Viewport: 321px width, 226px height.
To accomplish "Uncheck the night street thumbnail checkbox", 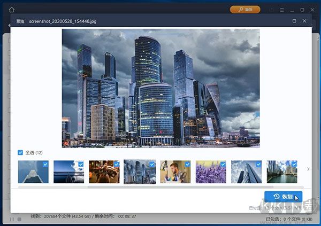I will (116, 164).
